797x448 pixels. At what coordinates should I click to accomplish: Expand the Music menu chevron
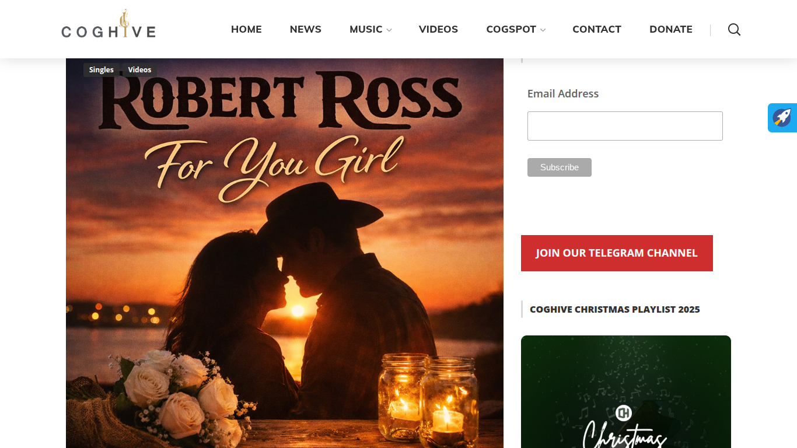(389, 30)
